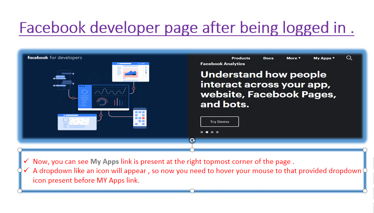Viewport: 374px width, 213px height.
Task: Click the Facebook Analytics label
Action: point(223,64)
